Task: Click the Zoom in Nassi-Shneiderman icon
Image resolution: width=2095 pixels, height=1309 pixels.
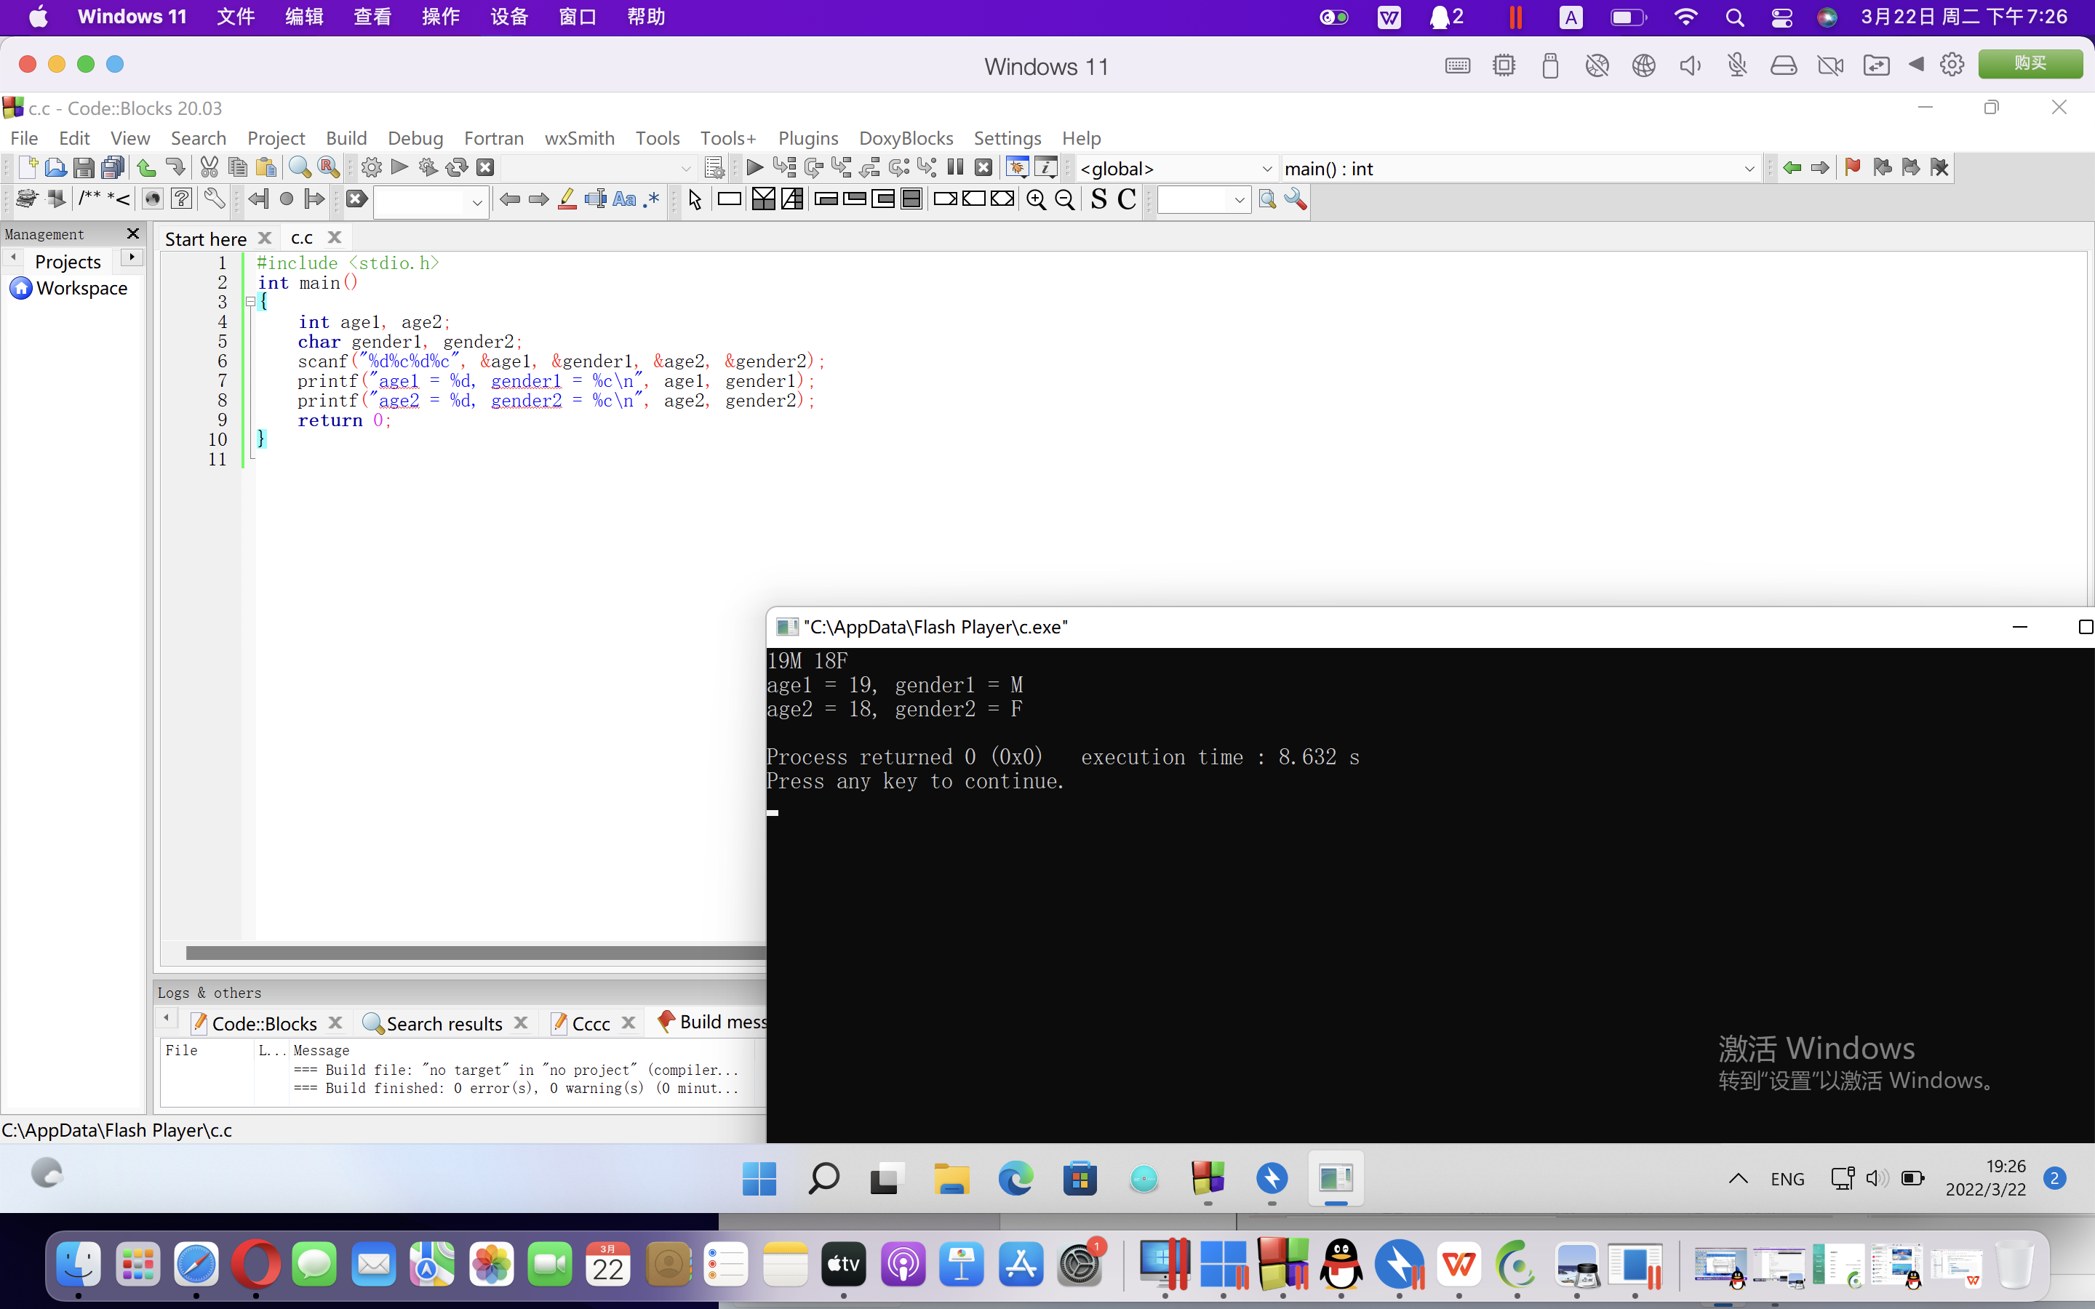Action: pos(1035,200)
